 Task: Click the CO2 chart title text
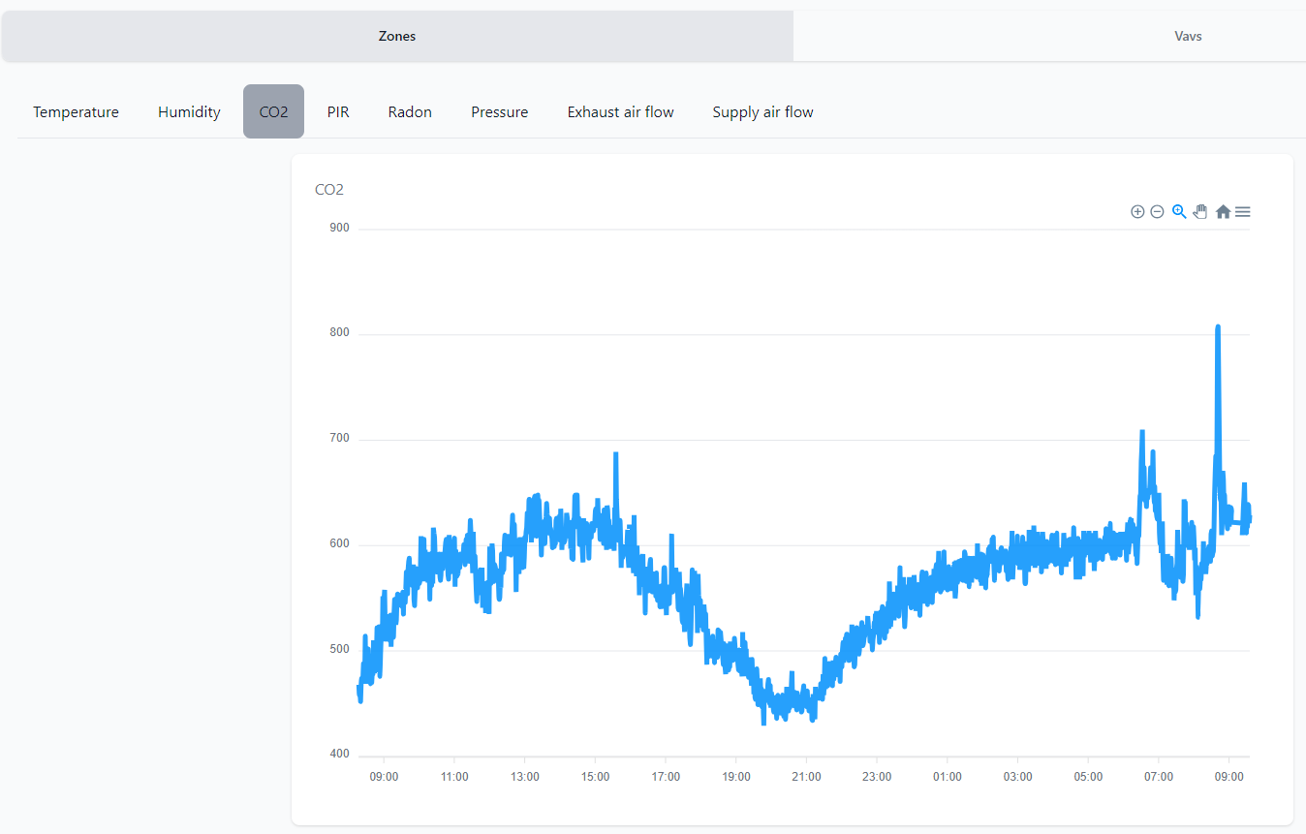(329, 190)
